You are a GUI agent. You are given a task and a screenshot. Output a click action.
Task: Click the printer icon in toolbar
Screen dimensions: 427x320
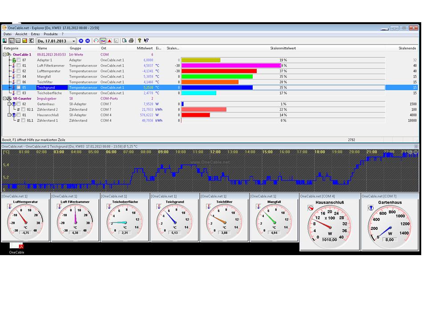[131, 41]
